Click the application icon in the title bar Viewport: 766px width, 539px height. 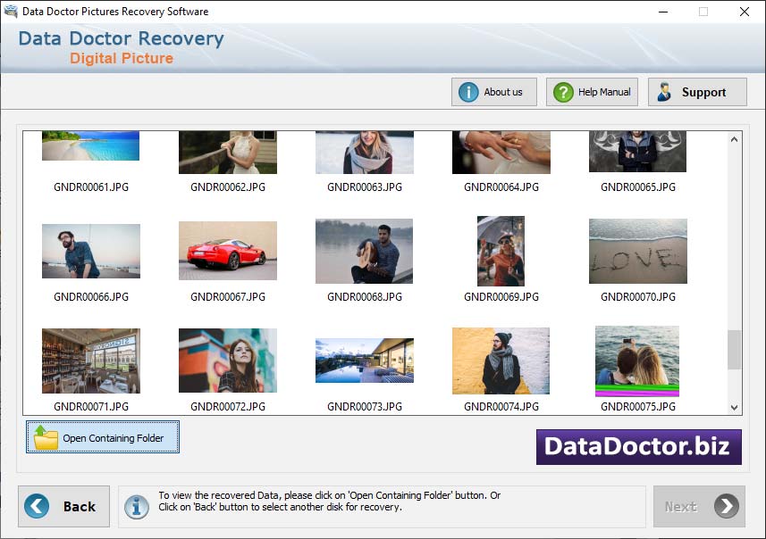point(11,12)
